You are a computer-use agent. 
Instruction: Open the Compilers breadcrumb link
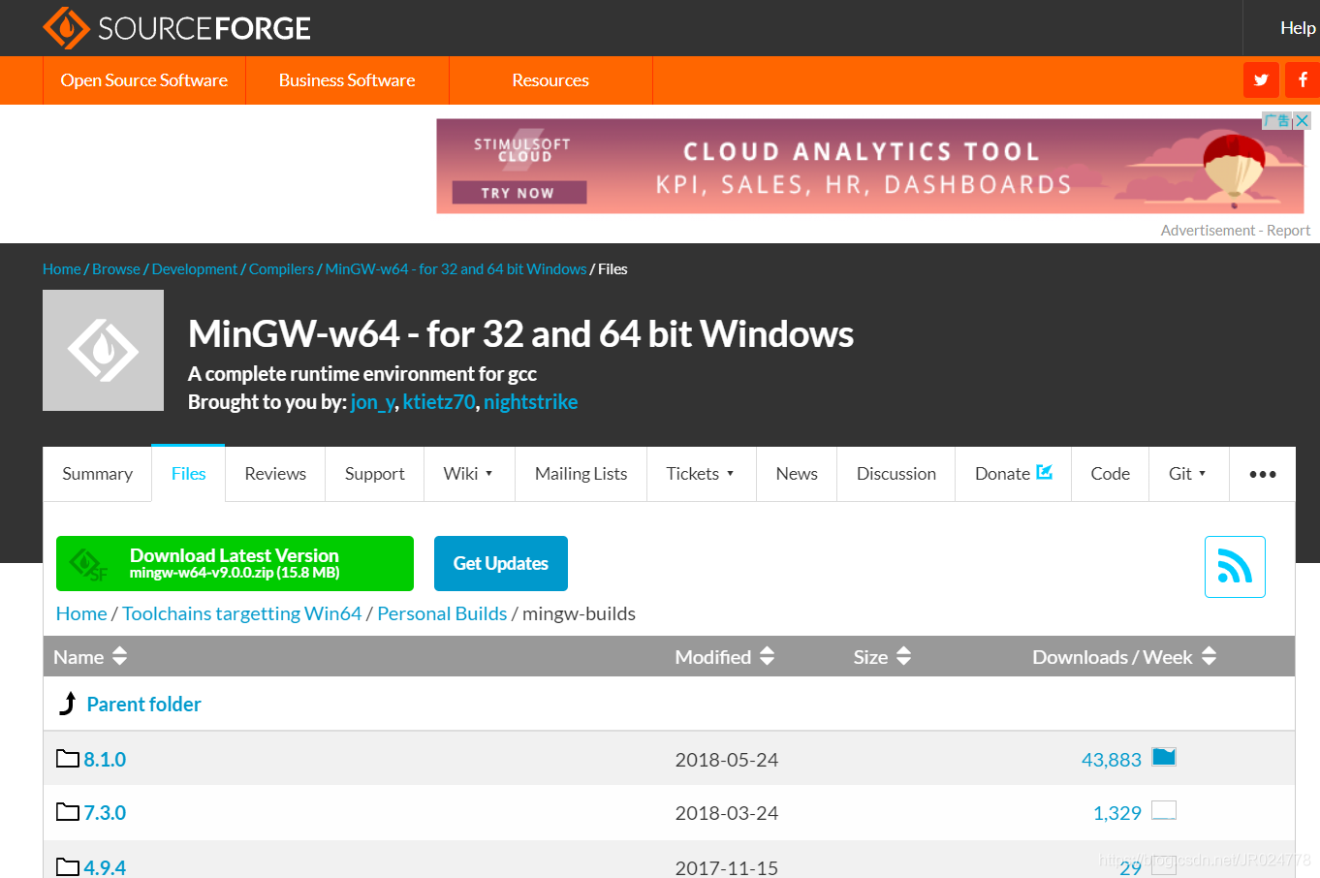click(281, 269)
